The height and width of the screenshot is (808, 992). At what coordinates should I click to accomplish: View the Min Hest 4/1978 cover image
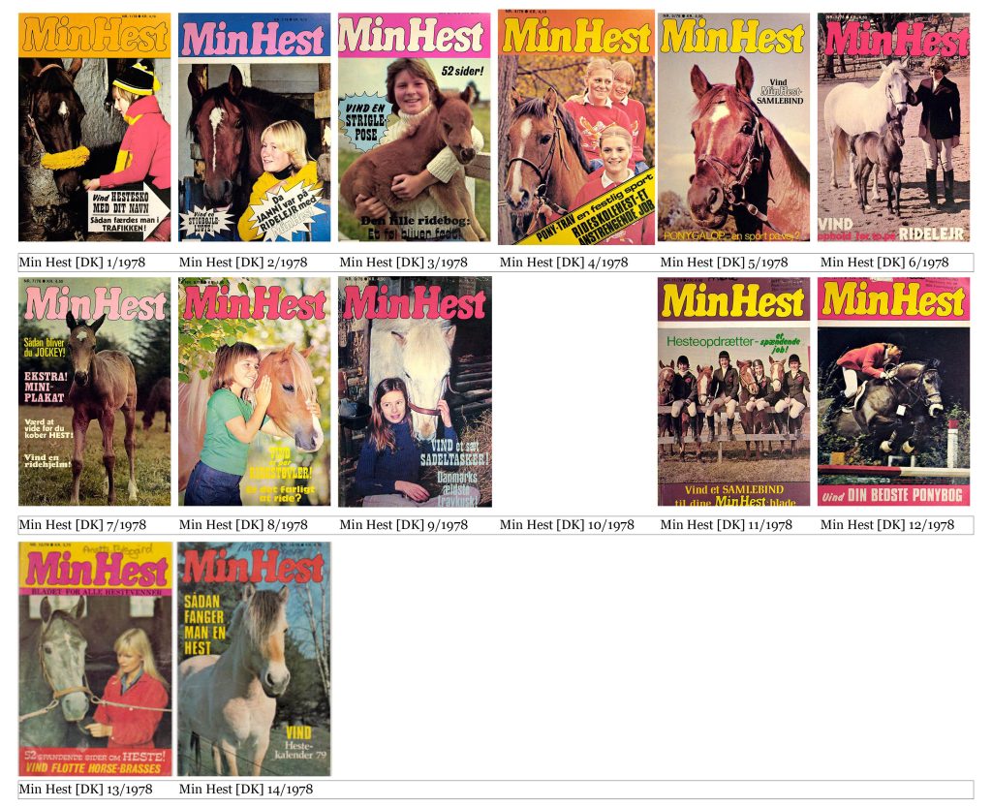click(x=576, y=127)
